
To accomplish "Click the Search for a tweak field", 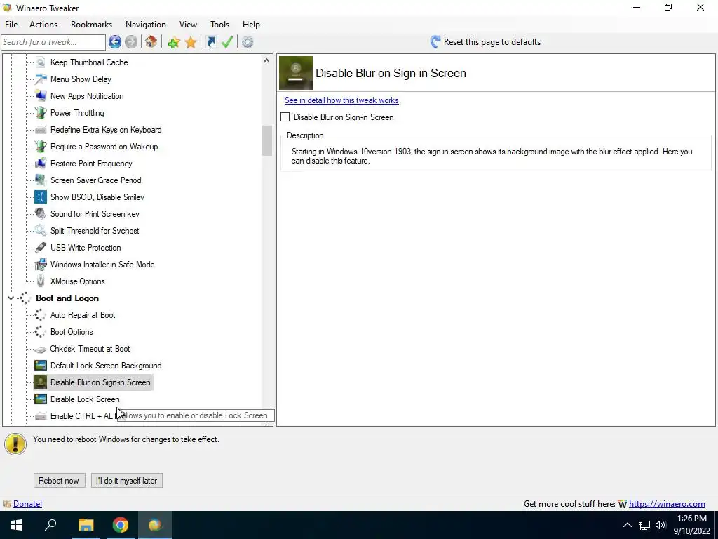I will (53, 42).
